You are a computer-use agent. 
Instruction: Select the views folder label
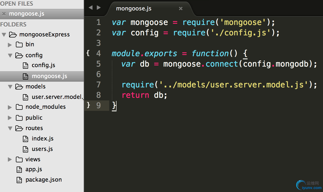click(33, 159)
